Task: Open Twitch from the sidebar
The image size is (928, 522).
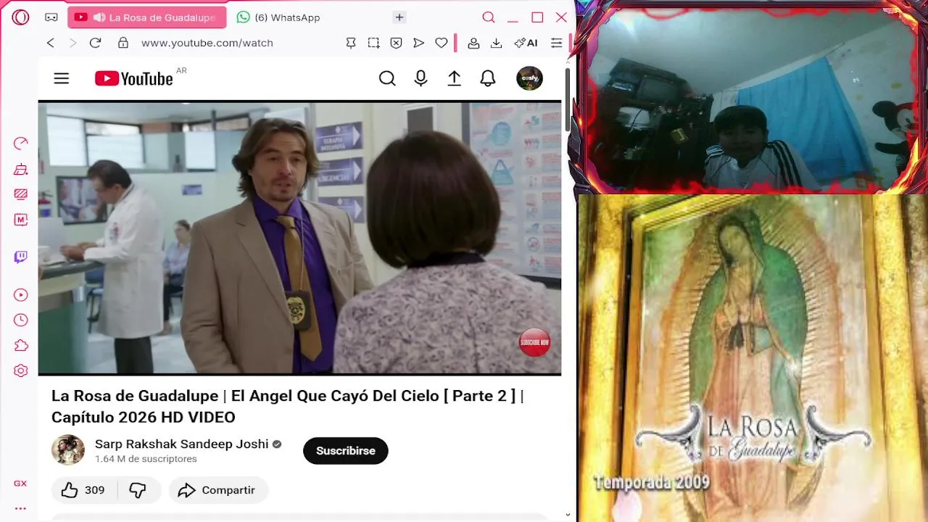Action: pos(20,257)
